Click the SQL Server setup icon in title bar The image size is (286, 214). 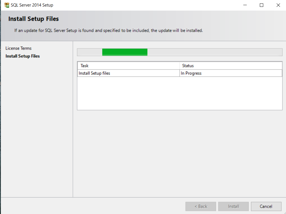click(6, 5)
